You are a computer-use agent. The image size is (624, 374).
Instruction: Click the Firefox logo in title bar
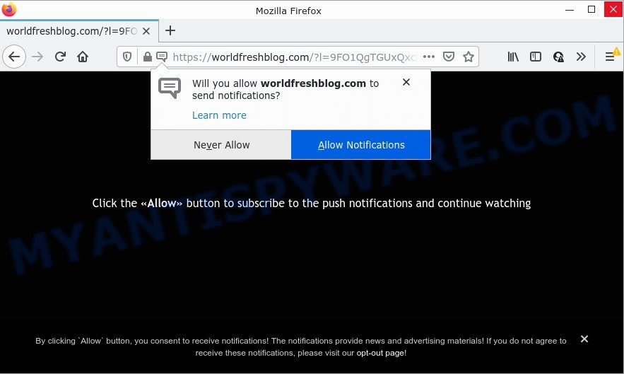click(9, 10)
